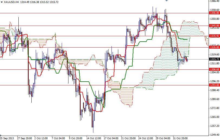The image size is (220, 140).
Task: Click the 27 Sep 20:00 time label
Action: [25, 138]
